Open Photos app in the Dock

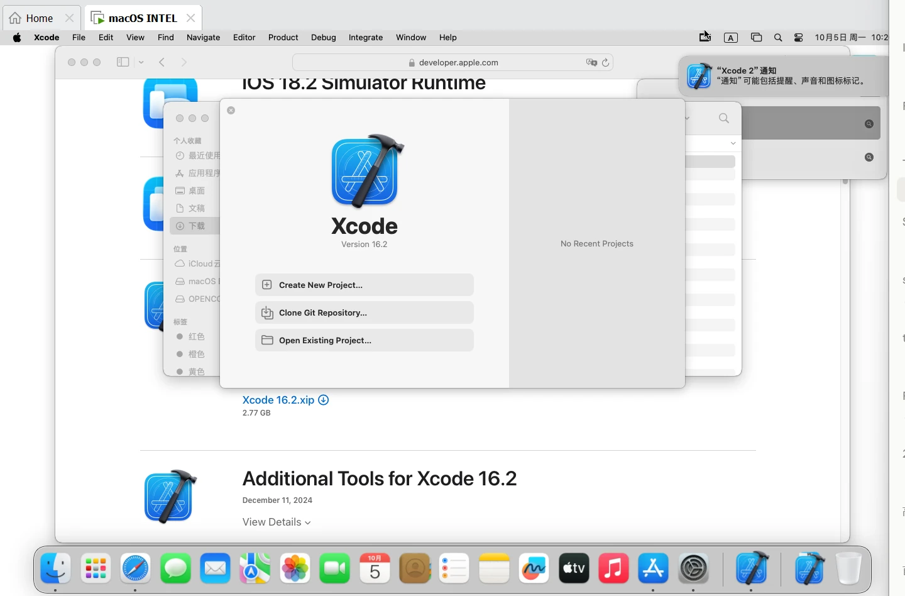[295, 568]
